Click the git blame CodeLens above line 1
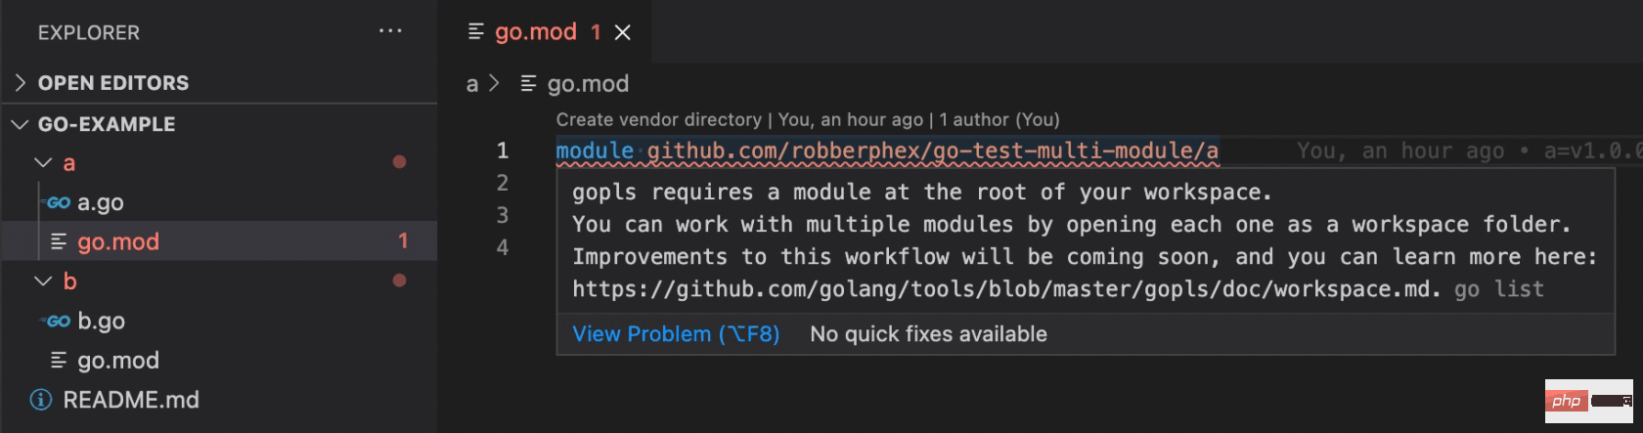 (808, 119)
